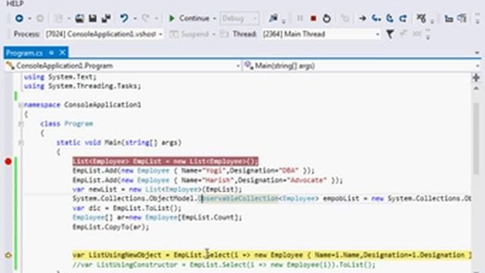Toggle the red breakpoint in margin
The width and height of the screenshot is (485, 273).
pos(8,162)
